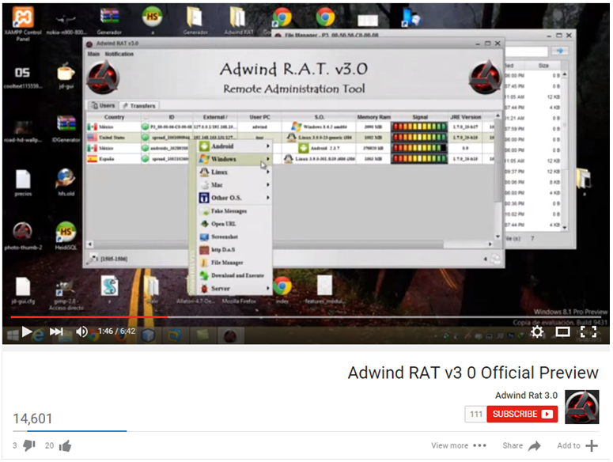Mute the video volume

coord(81,331)
